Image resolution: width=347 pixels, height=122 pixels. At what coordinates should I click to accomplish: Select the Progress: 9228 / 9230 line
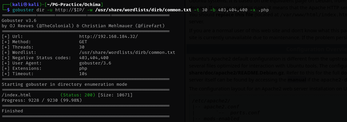click(42, 100)
